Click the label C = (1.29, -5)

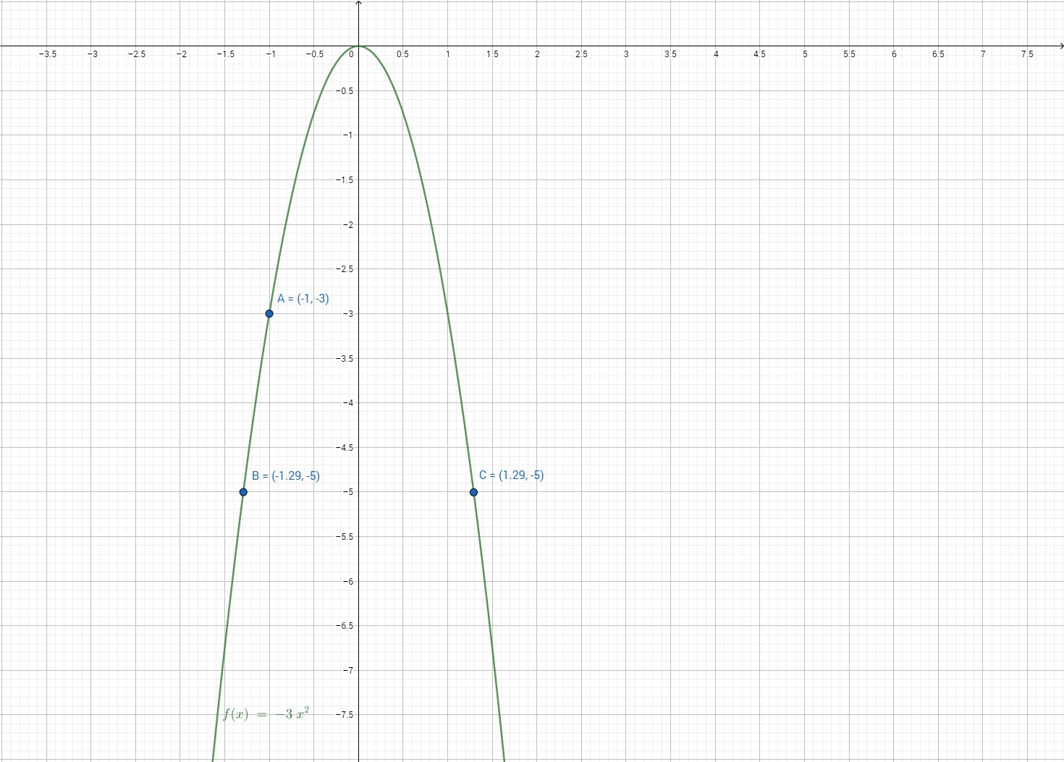pos(511,475)
